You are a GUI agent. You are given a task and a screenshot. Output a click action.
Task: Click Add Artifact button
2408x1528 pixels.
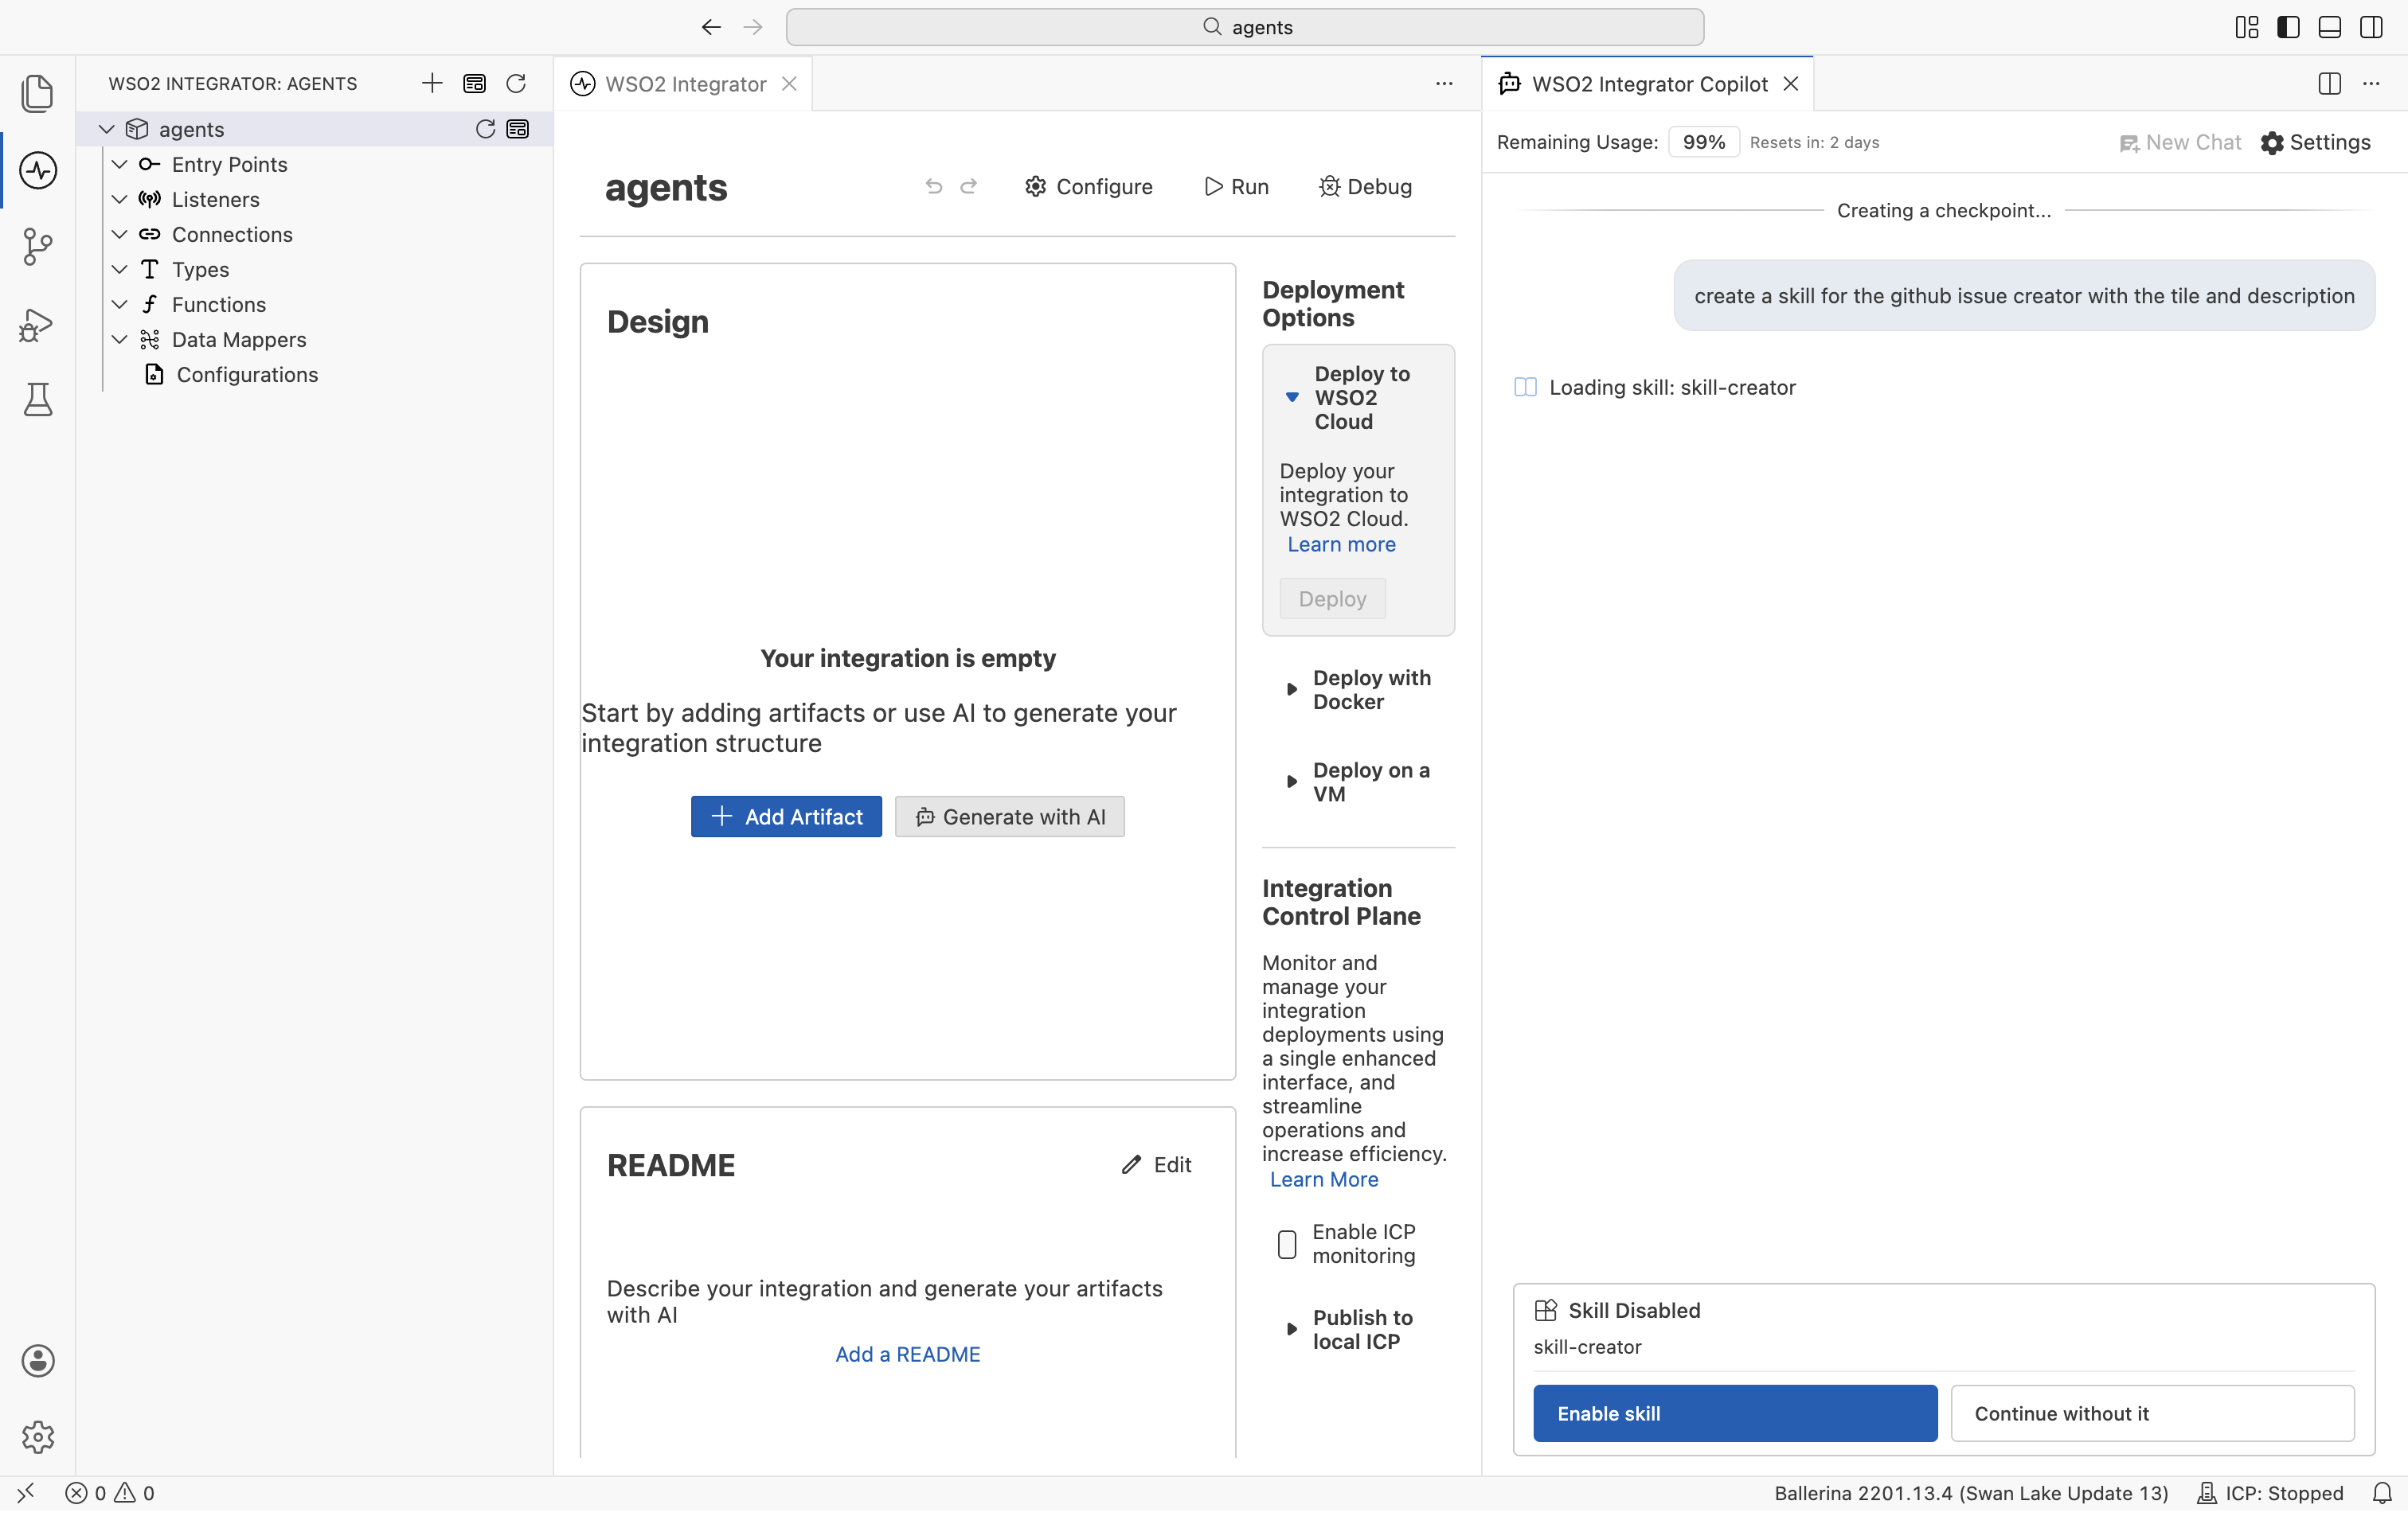point(786,817)
